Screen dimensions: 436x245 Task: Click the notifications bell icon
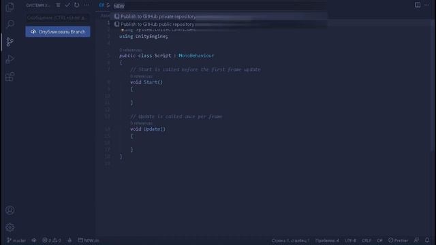tap(427, 240)
